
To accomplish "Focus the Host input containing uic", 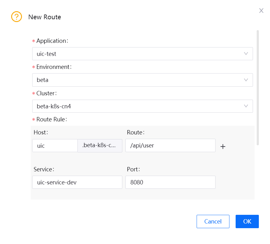I will tap(55, 146).
